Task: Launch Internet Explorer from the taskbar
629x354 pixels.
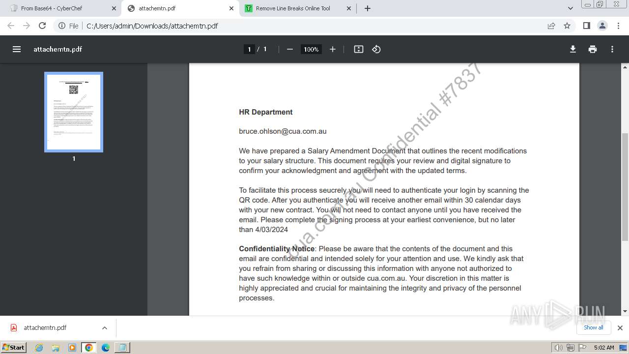Action: tap(39, 348)
